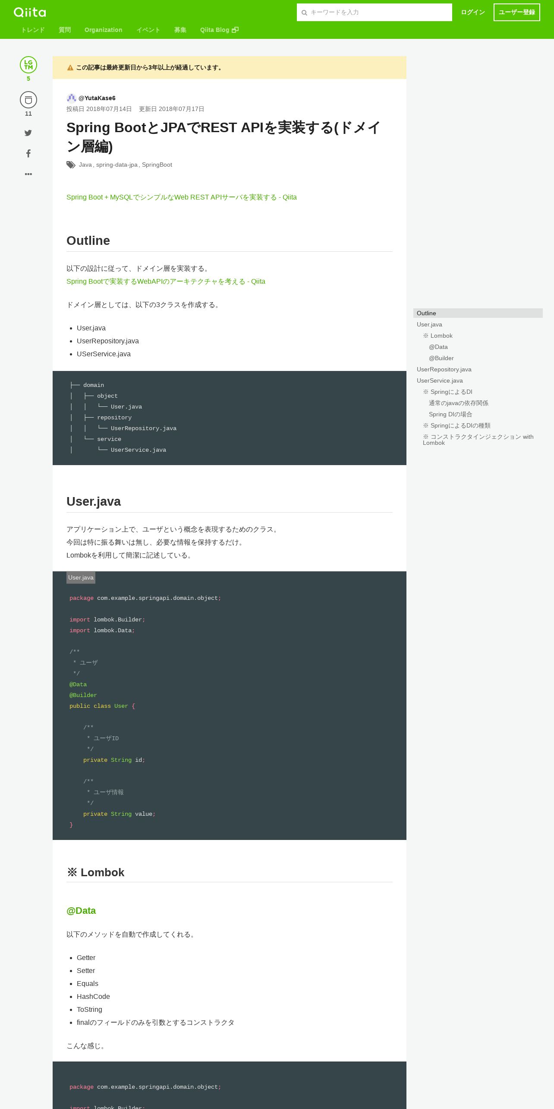Click the LGTM like icon
Image resolution: width=554 pixels, height=1109 pixels.
(28, 65)
